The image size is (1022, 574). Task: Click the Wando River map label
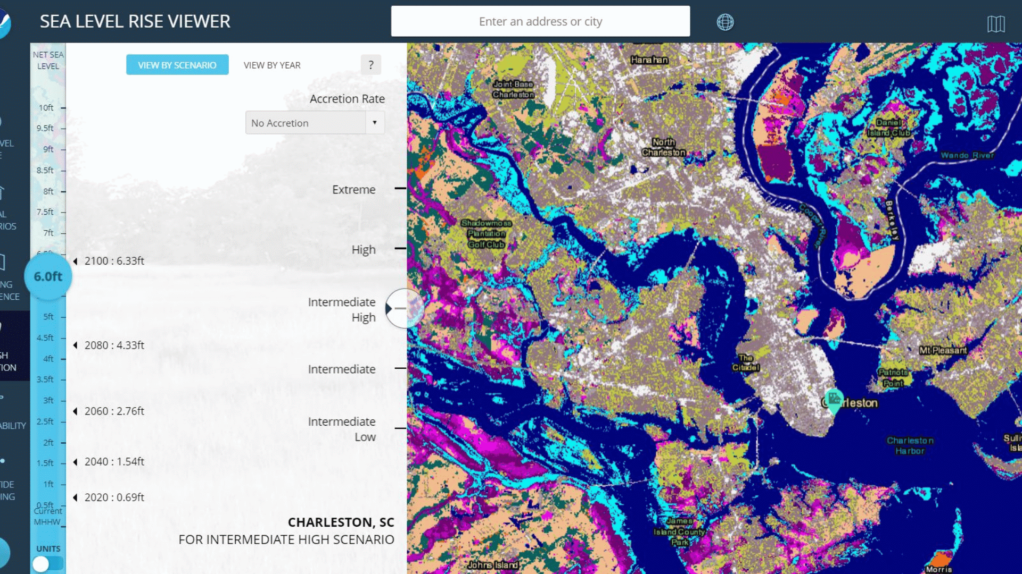967,155
